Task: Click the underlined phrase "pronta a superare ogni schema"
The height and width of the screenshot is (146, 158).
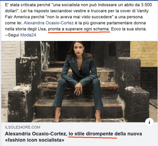Action: [79, 29]
